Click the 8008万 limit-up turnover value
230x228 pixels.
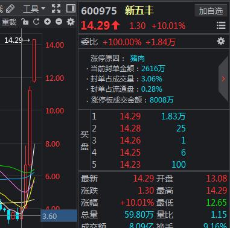click(161, 100)
